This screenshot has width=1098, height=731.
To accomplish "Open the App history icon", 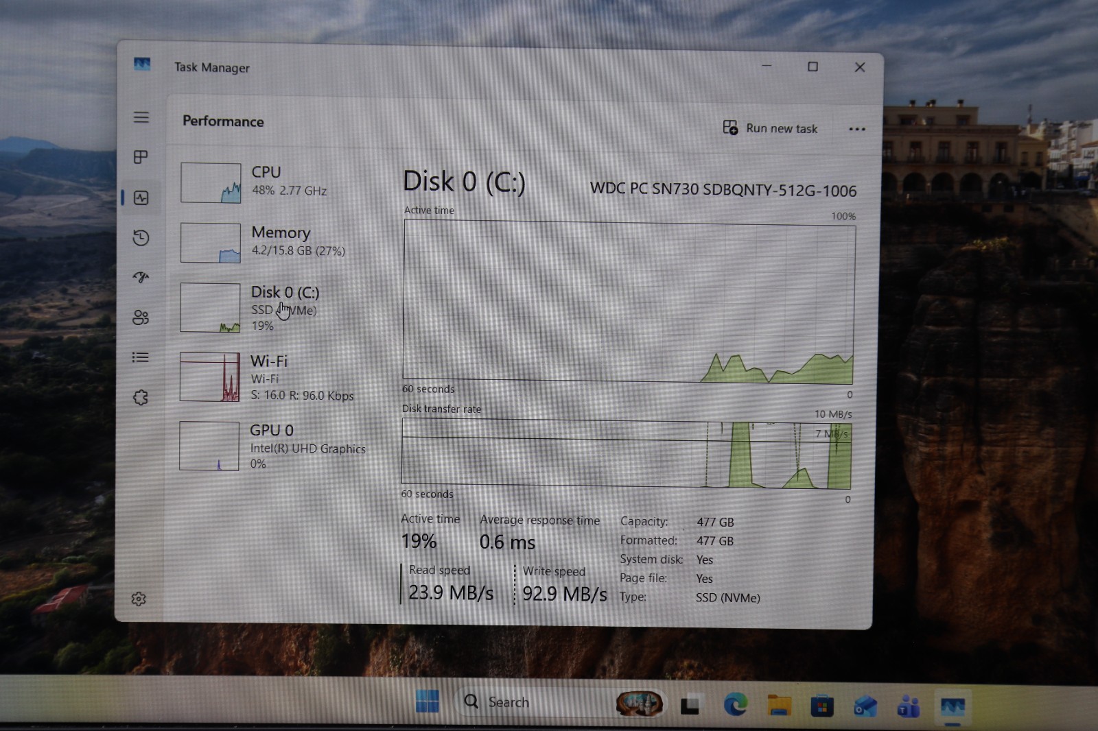I will (x=141, y=238).
